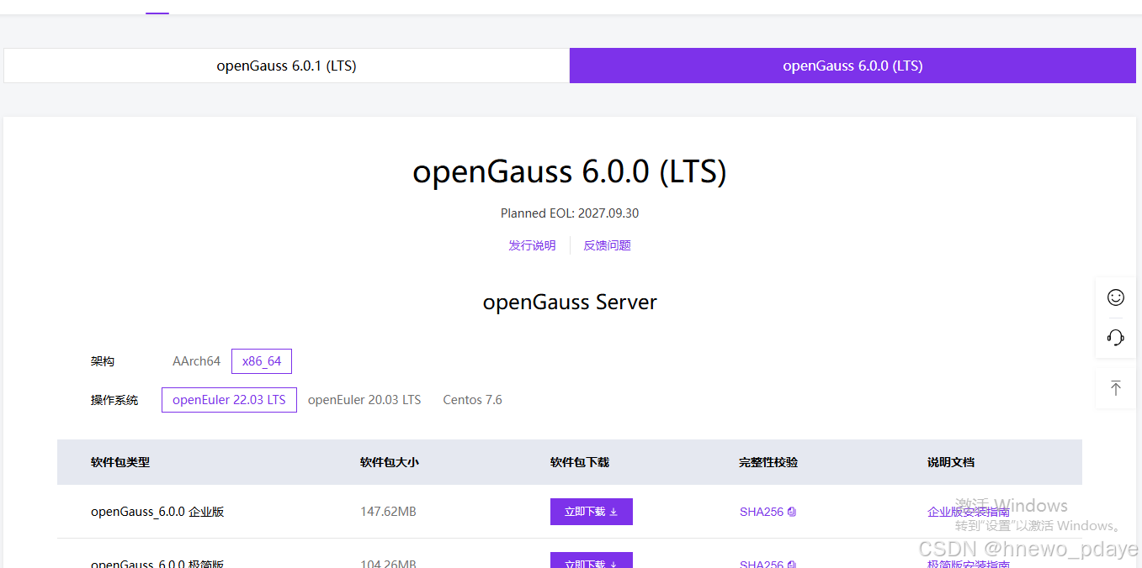Click the openGauss_6.0.0 企业版 package name

pyautogui.click(x=157, y=512)
